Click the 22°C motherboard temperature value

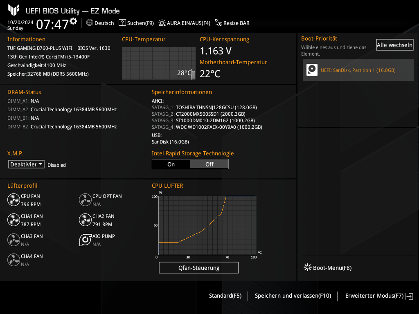[210, 74]
